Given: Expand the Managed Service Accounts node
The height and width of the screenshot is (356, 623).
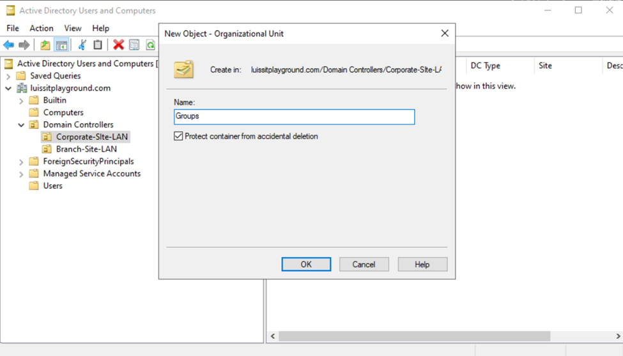Looking at the screenshot, I should click(21, 174).
